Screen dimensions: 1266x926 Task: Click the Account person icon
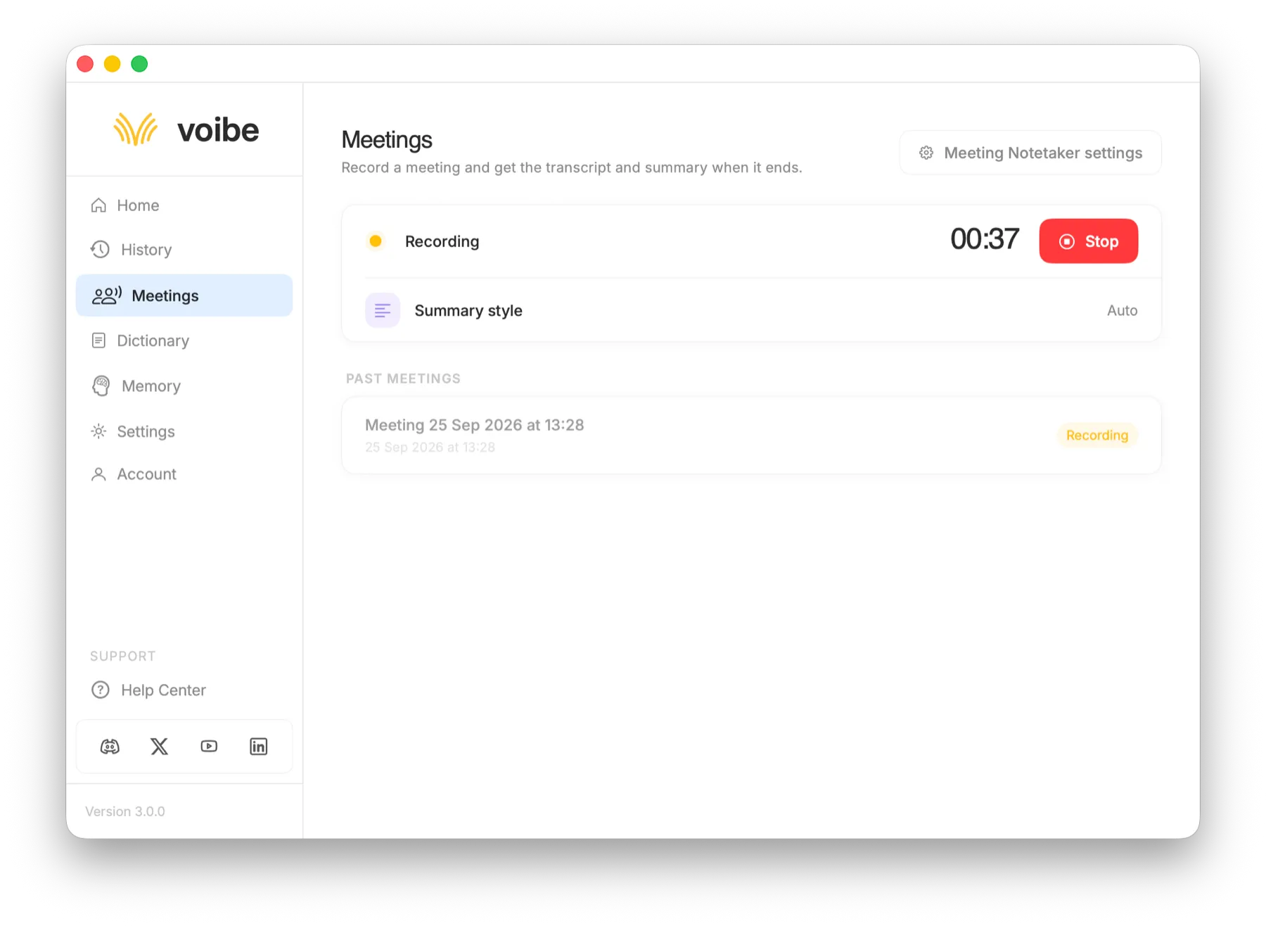[x=98, y=474]
